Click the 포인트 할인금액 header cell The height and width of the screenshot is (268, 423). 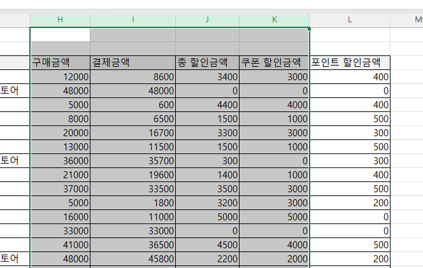350,62
